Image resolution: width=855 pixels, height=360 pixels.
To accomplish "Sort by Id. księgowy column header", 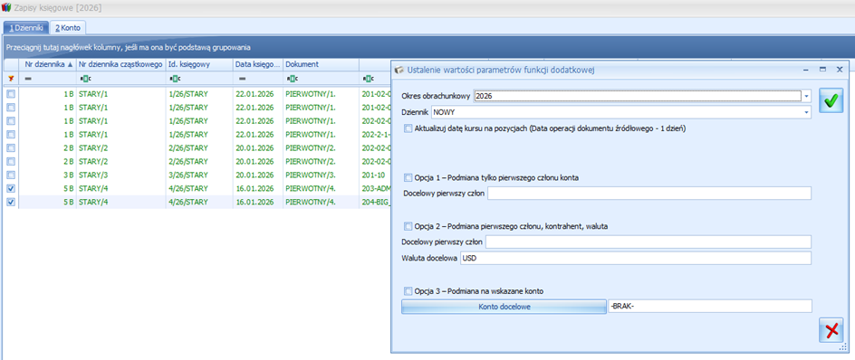I will tap(199, 64).
